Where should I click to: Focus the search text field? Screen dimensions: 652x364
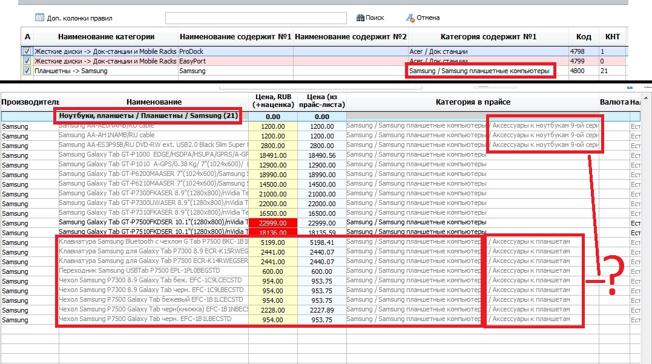click(255, 18)
